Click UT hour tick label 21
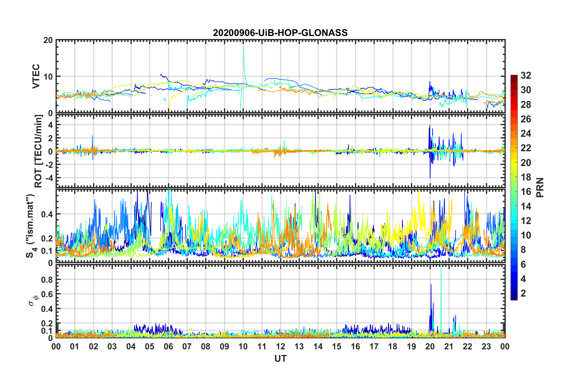 [x=449, y=346]
